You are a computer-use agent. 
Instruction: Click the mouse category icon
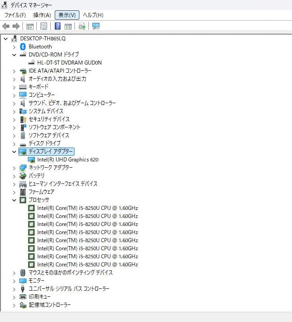tap(23, 273)
